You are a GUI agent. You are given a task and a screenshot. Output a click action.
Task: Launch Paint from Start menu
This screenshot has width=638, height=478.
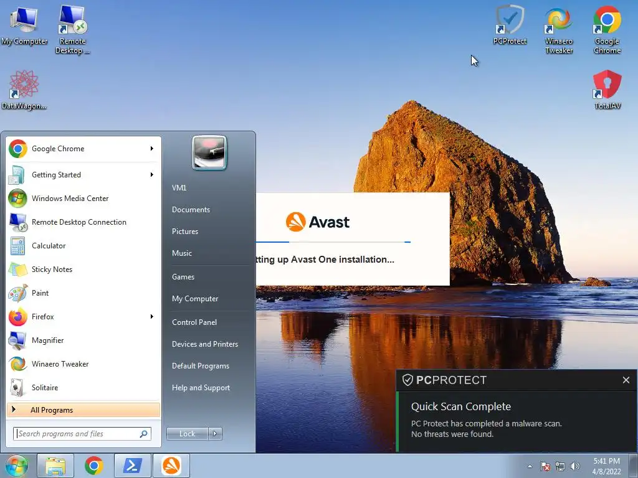[83, 293]
